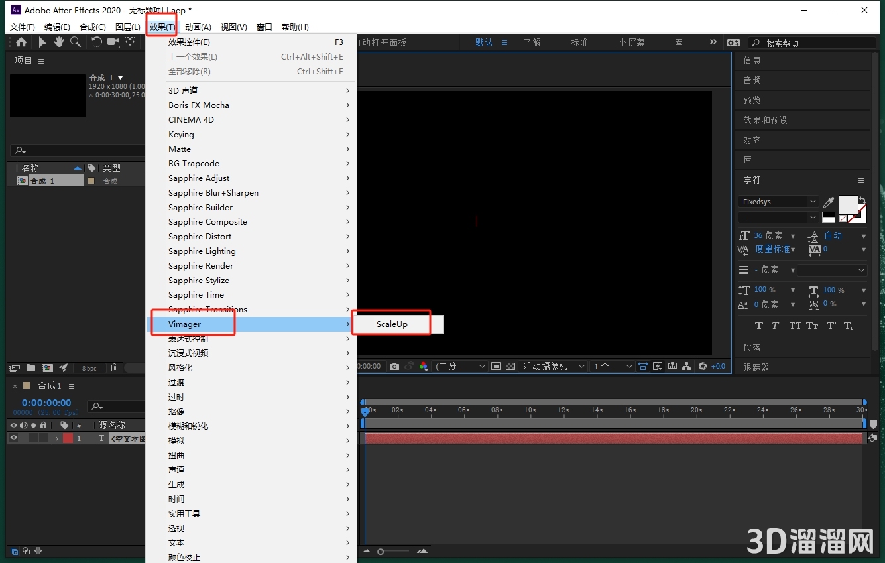Click the trash icon in the Project panel
The image size is (885, 563).
coord(114,368)
